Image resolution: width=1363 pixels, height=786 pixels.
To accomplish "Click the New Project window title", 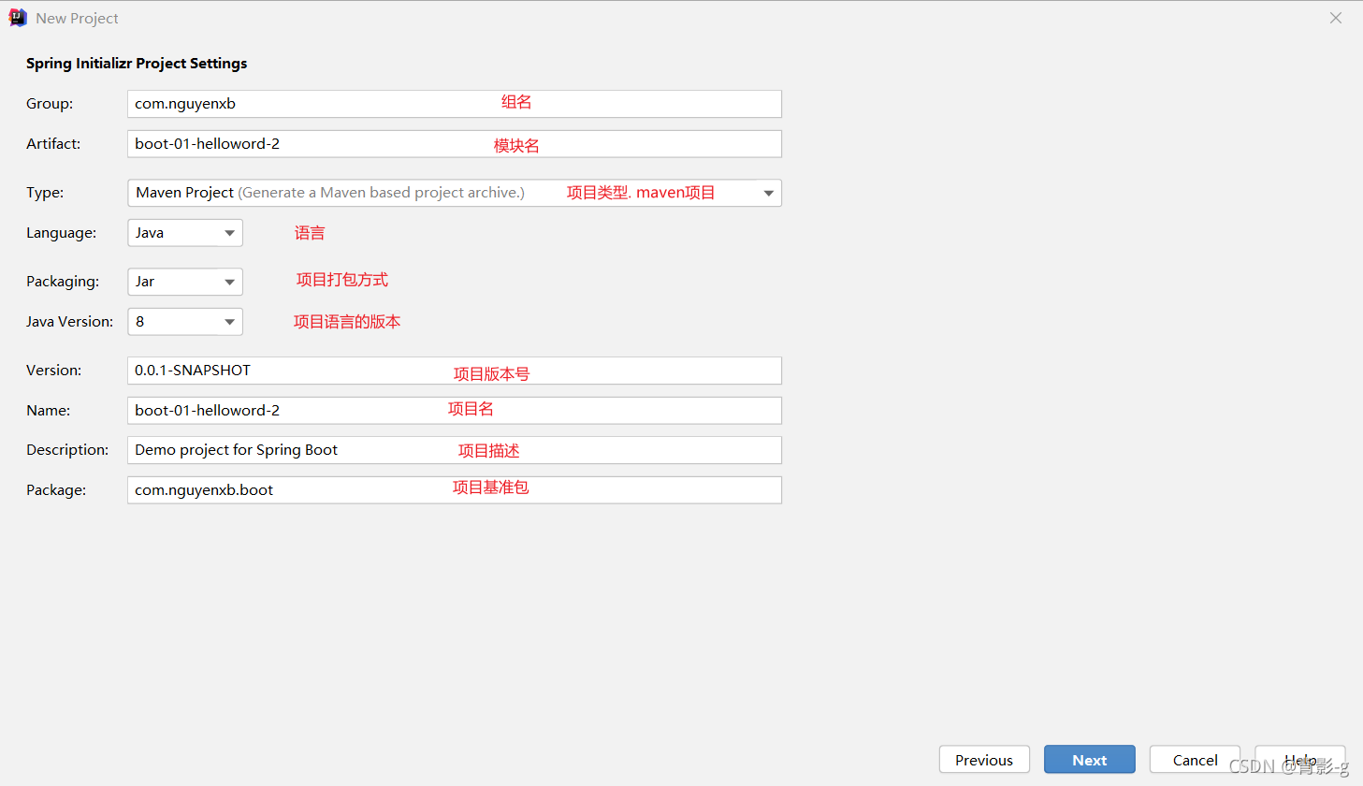I will [x=78, y=19].
